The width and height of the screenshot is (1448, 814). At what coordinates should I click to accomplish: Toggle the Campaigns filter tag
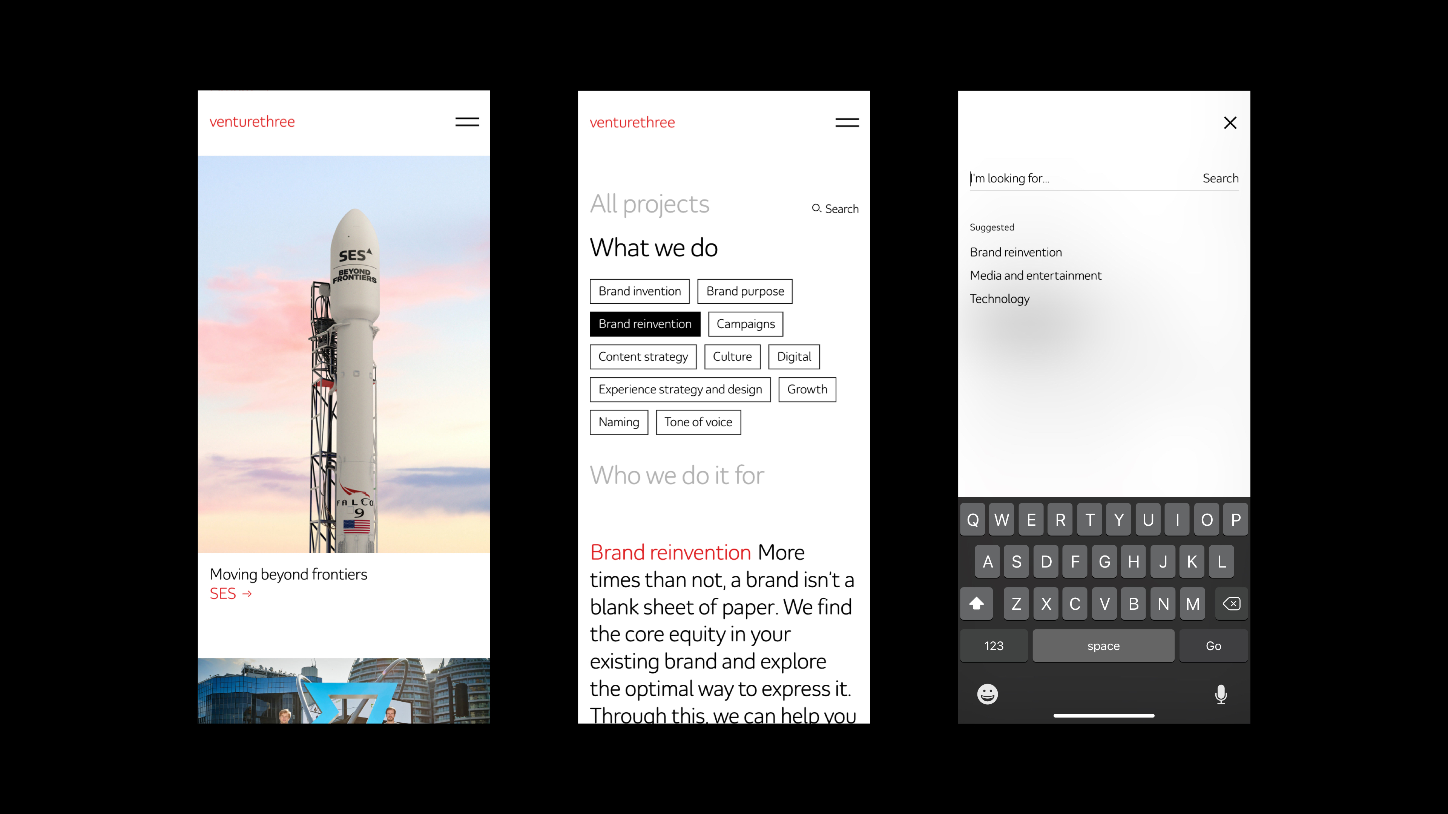[x=745, y=324]
